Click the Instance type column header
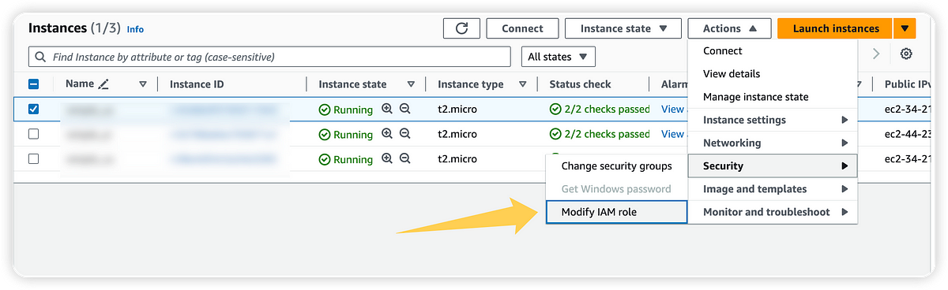Image resolution: width=948 pixels, height=290 pixels. point(471,84)
